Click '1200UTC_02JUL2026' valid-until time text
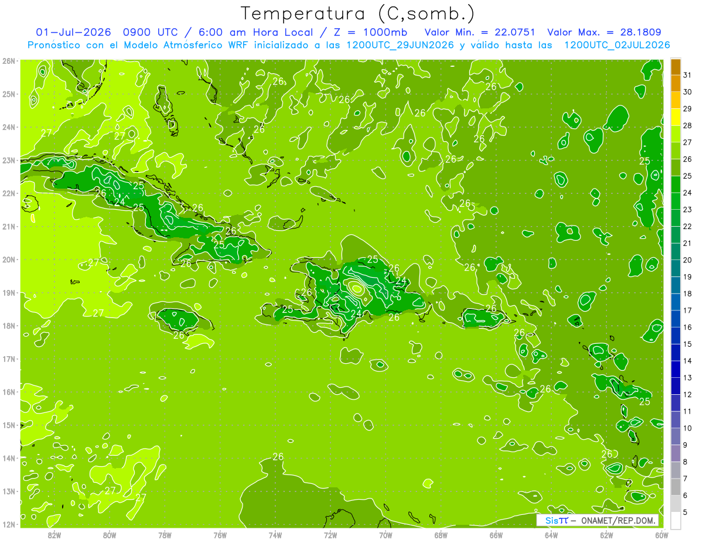This screenshot has width=703, height=543. pos(617,45)
